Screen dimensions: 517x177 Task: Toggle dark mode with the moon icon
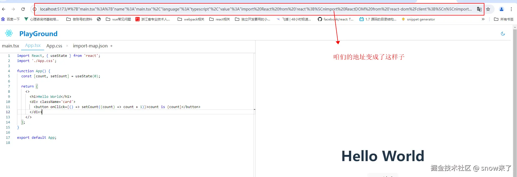(x=503, y=34)
